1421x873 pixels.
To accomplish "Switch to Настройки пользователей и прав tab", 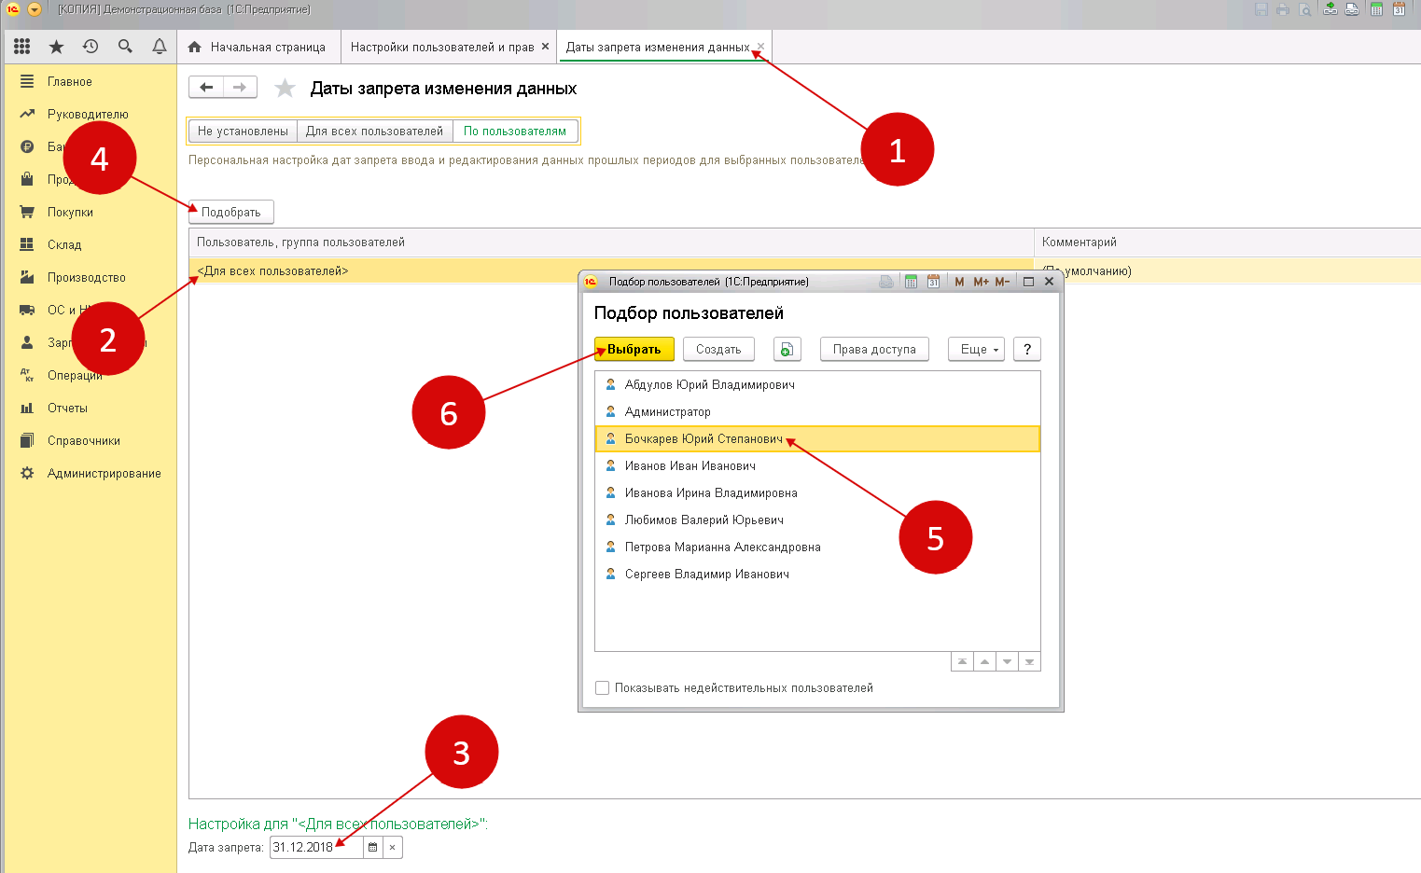I will pos(442,47).
